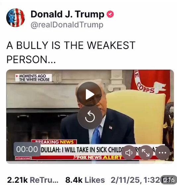Click the red verified checkmark badge
Image resolution: width=177 pixels, height=185 pixels.
(110, 14)
